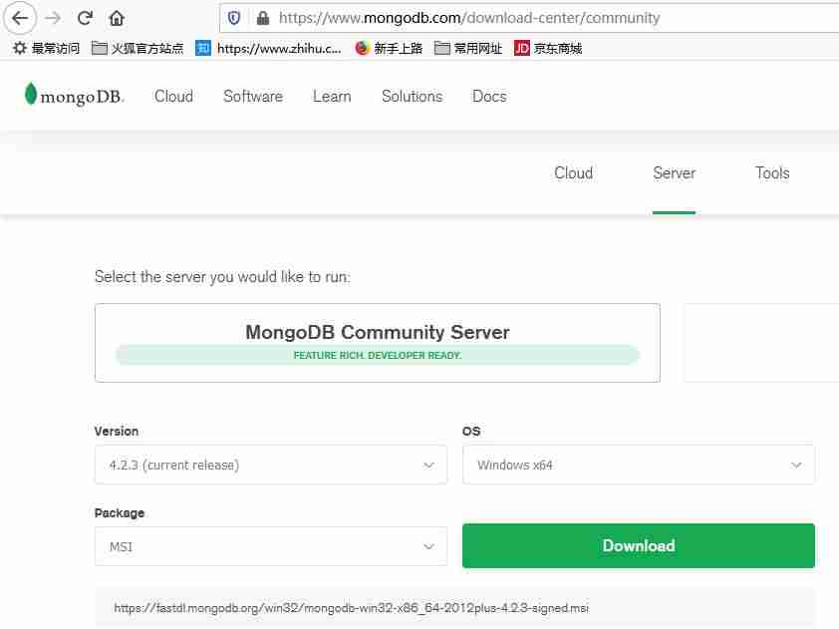Click the browser forward arrow button

(53, 18)
